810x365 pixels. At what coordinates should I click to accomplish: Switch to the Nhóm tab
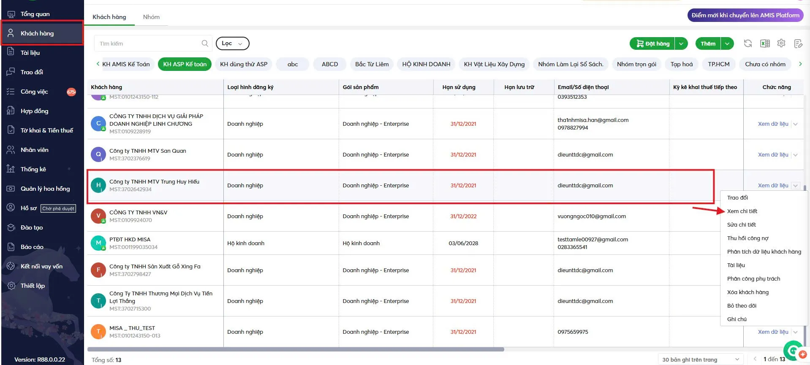(151, 17)
